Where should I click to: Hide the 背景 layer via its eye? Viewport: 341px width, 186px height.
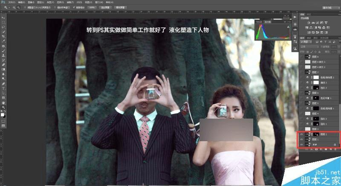301,145
